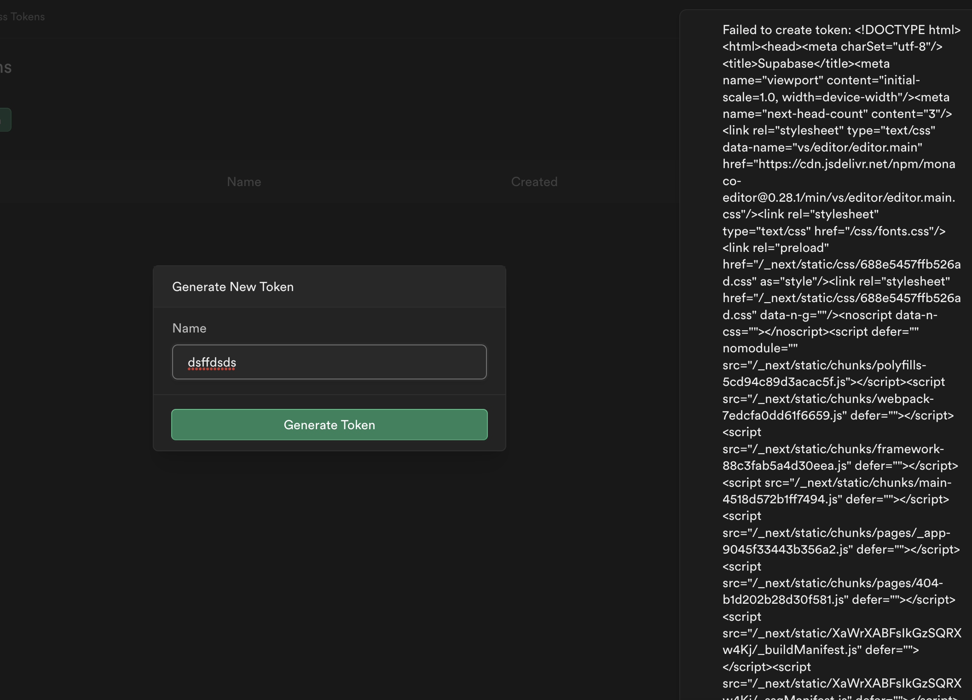Click the Supabase title text in error
The width and height of the screenshot is (972, 700).
[x=786, y=64]
